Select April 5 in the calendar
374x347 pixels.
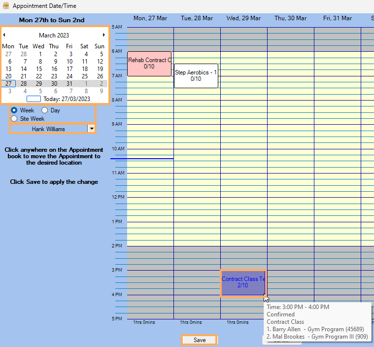(x=40, y=91)
